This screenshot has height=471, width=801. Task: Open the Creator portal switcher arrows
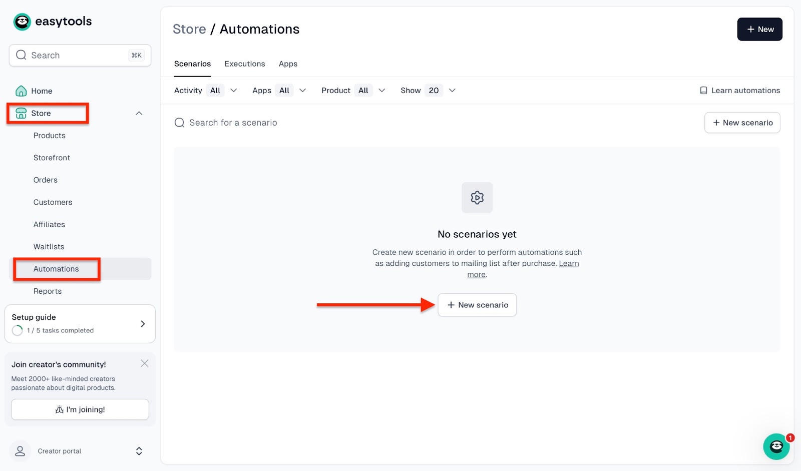click(139, 451)
